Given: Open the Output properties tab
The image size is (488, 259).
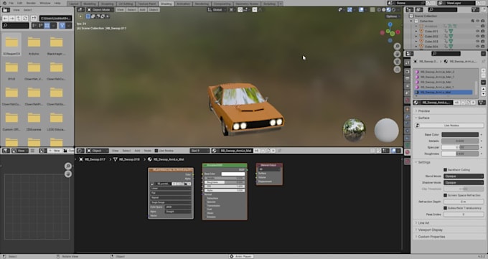Looking at the screenshot, I should [x=407, y=78].
